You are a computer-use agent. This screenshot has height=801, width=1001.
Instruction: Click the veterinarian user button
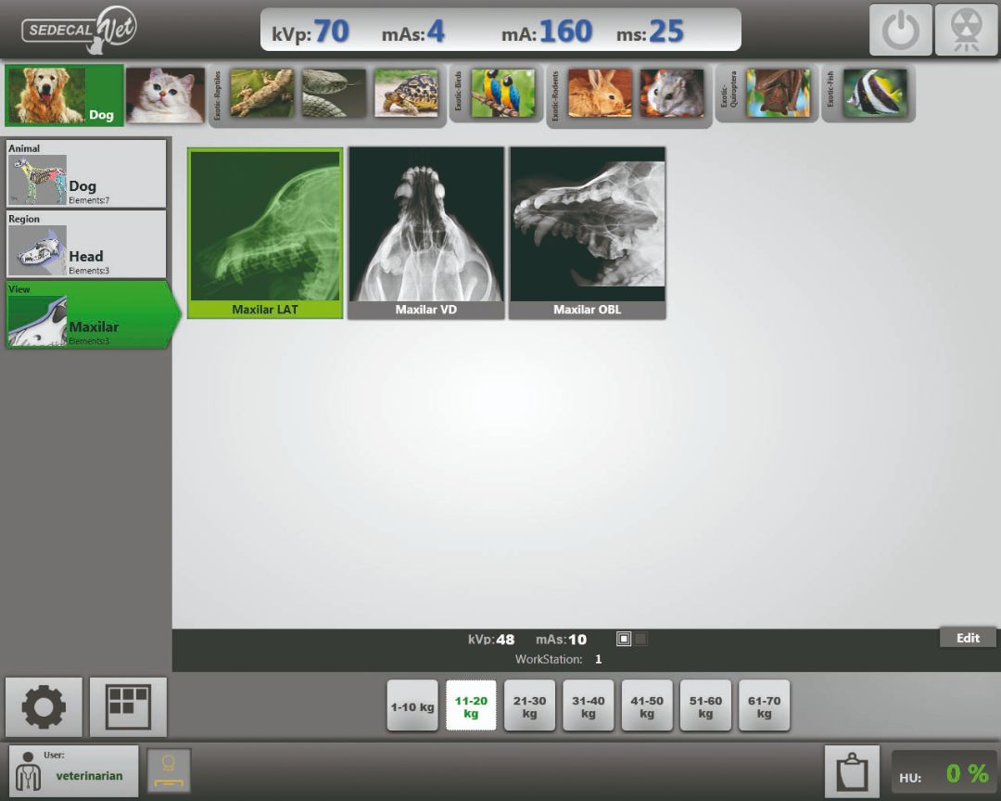74,771
